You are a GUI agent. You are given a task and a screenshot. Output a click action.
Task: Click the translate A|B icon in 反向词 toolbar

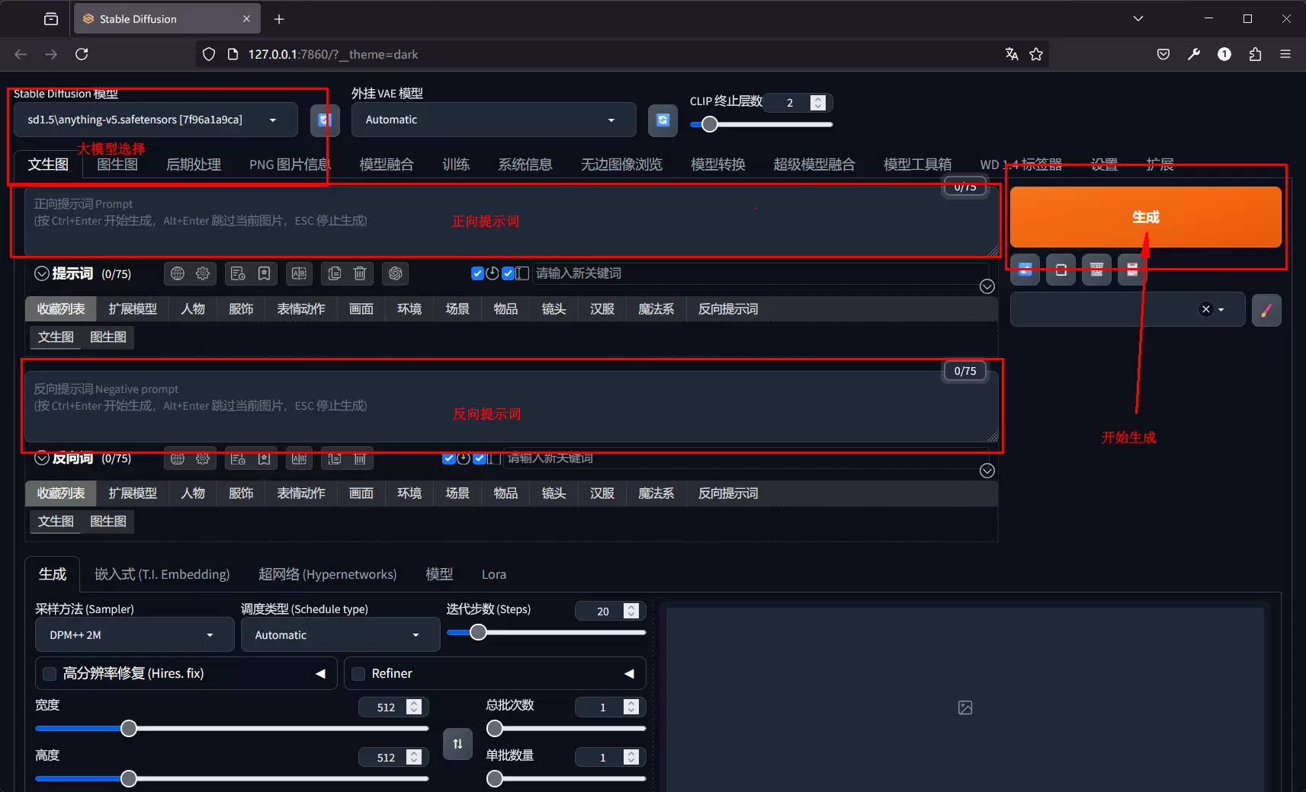pos(299,458)
